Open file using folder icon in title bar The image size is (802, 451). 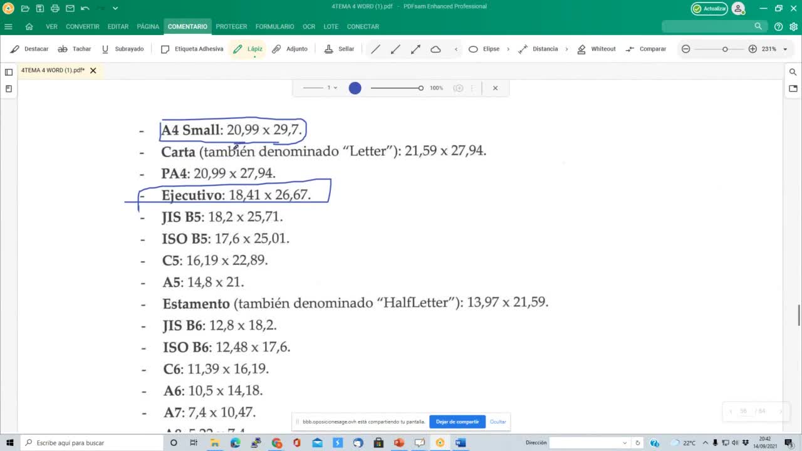[25, 9]
